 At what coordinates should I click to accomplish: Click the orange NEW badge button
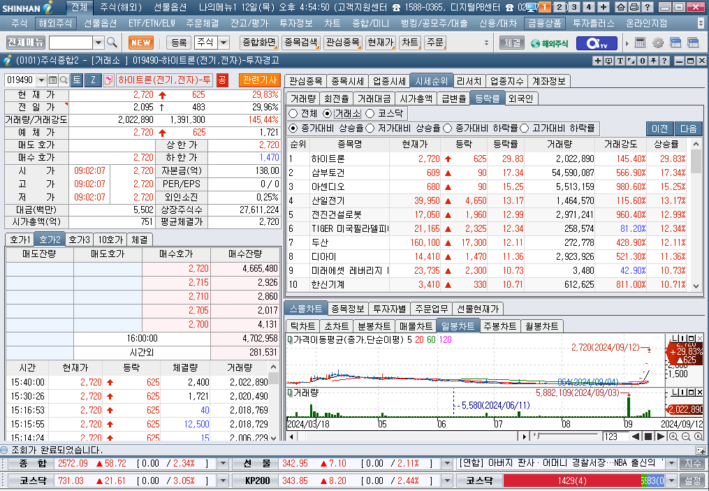(141, 43)
